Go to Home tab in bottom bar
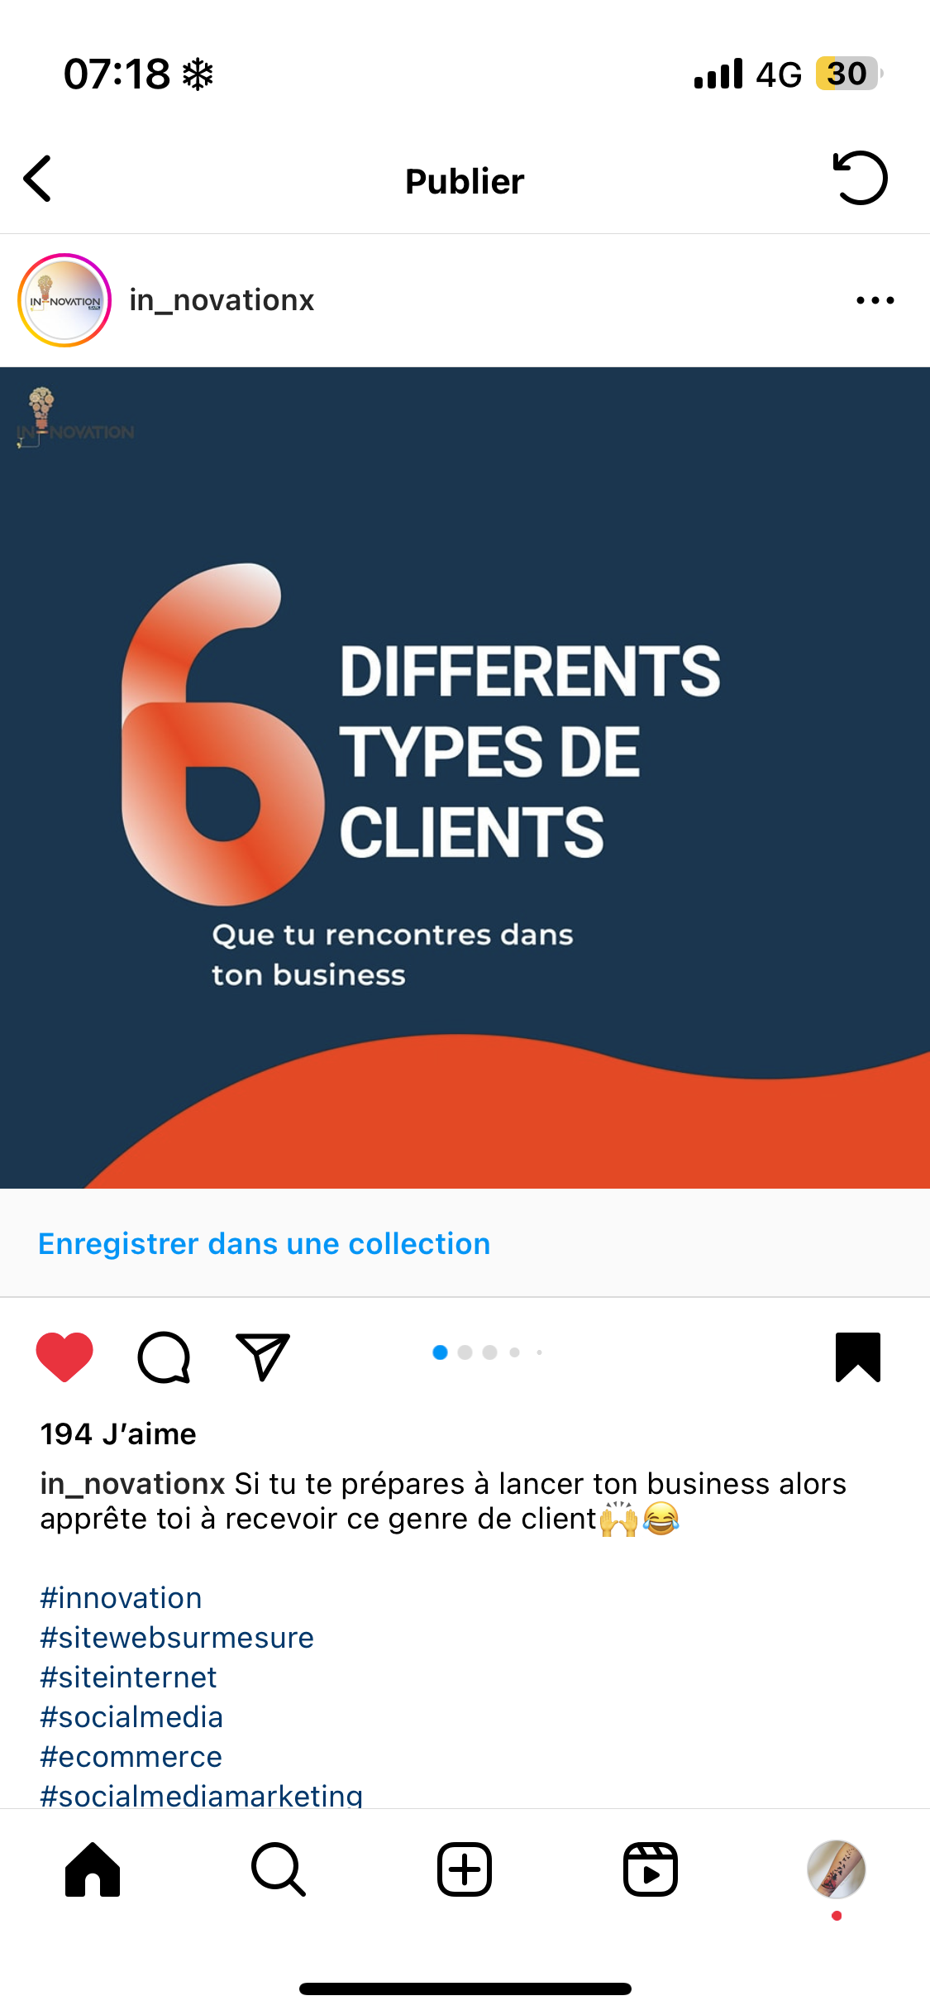 93,1869
